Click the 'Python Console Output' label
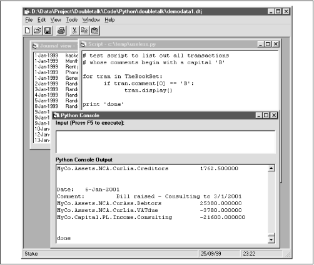Image resolution: width=314 pixels, height=265 pixels. pos(84,160)
